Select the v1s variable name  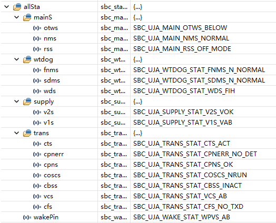click(x=48, y=123)
